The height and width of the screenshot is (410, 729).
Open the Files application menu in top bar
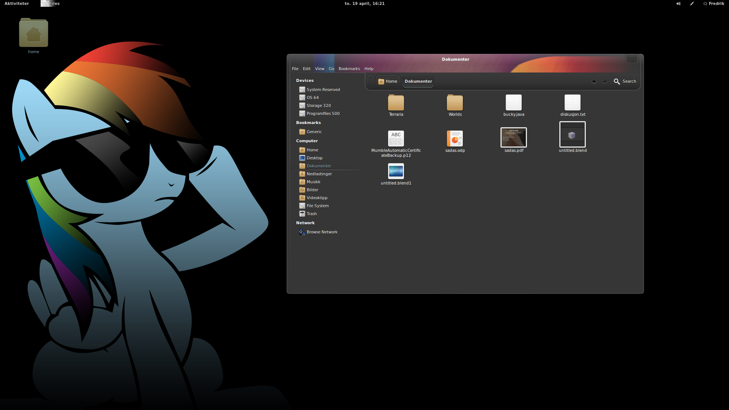tap(50, 3)
